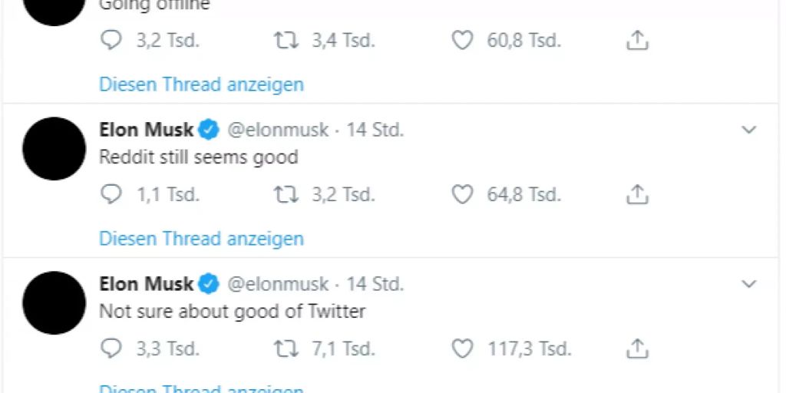Retweet the 'Going offline' tweet
The width and height of the screenshot is (786, 393).
(x=286, y=41)
